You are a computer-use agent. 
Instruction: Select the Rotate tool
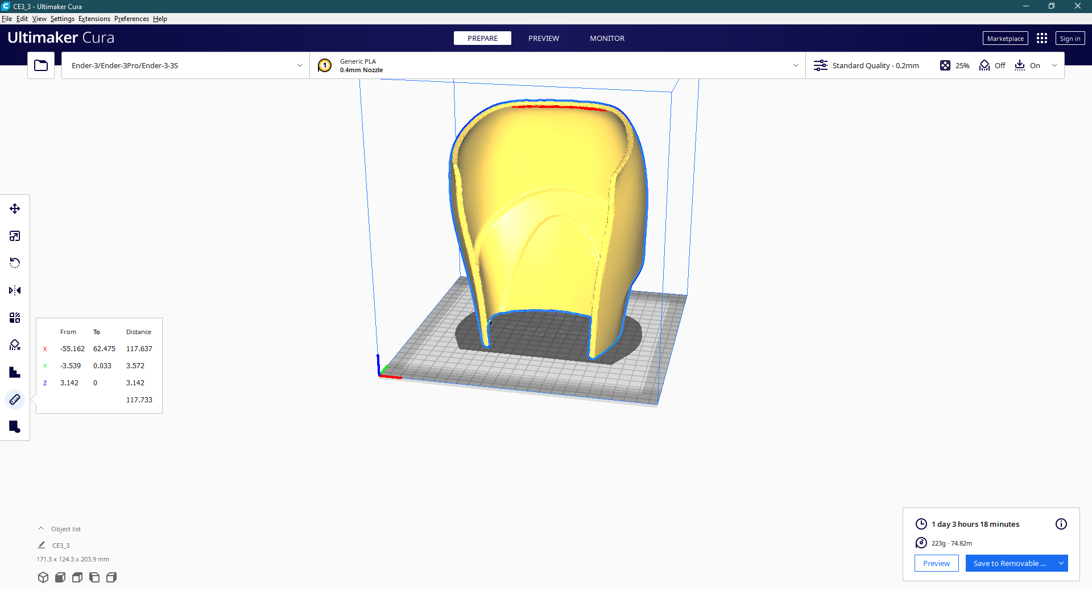point(15,263)
